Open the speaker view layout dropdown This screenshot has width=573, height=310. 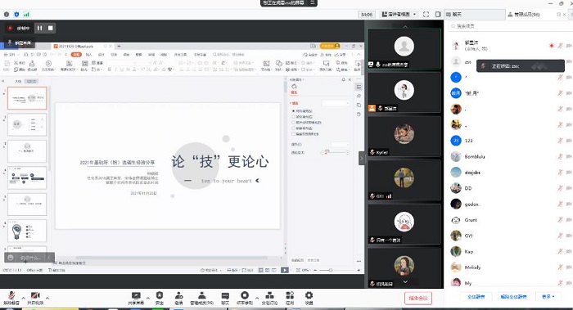pos(399,14)
